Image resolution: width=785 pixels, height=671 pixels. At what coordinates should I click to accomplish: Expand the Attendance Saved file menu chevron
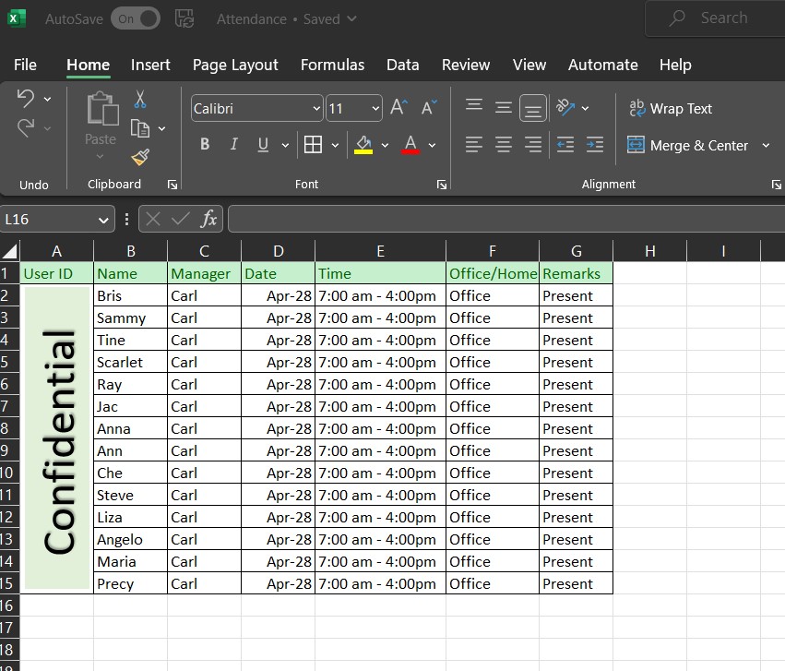352,18
